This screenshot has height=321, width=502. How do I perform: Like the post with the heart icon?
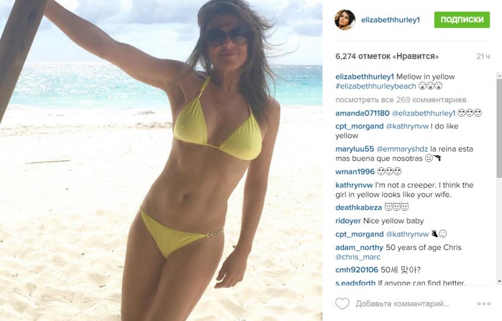tap(342, 303)
